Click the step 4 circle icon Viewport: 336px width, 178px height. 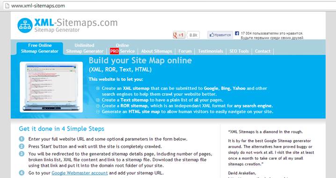[22, 173]
